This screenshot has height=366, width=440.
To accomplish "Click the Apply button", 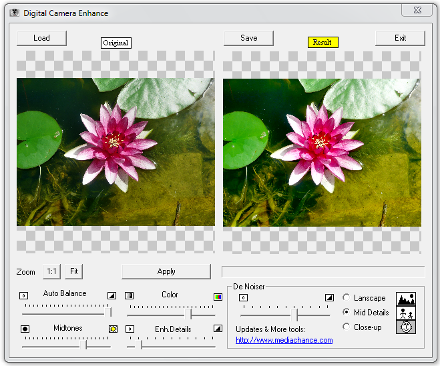I will (166, 271).
